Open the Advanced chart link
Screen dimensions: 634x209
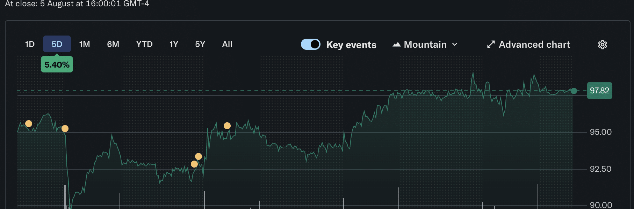528,45
